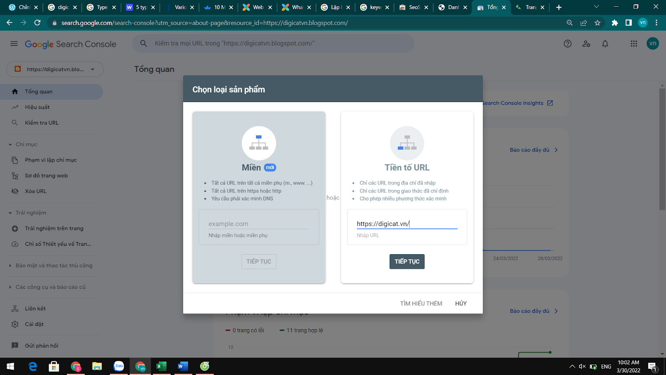Click the page vertical scrollbar thumb
Screen dimensions: 666x375
662,149
